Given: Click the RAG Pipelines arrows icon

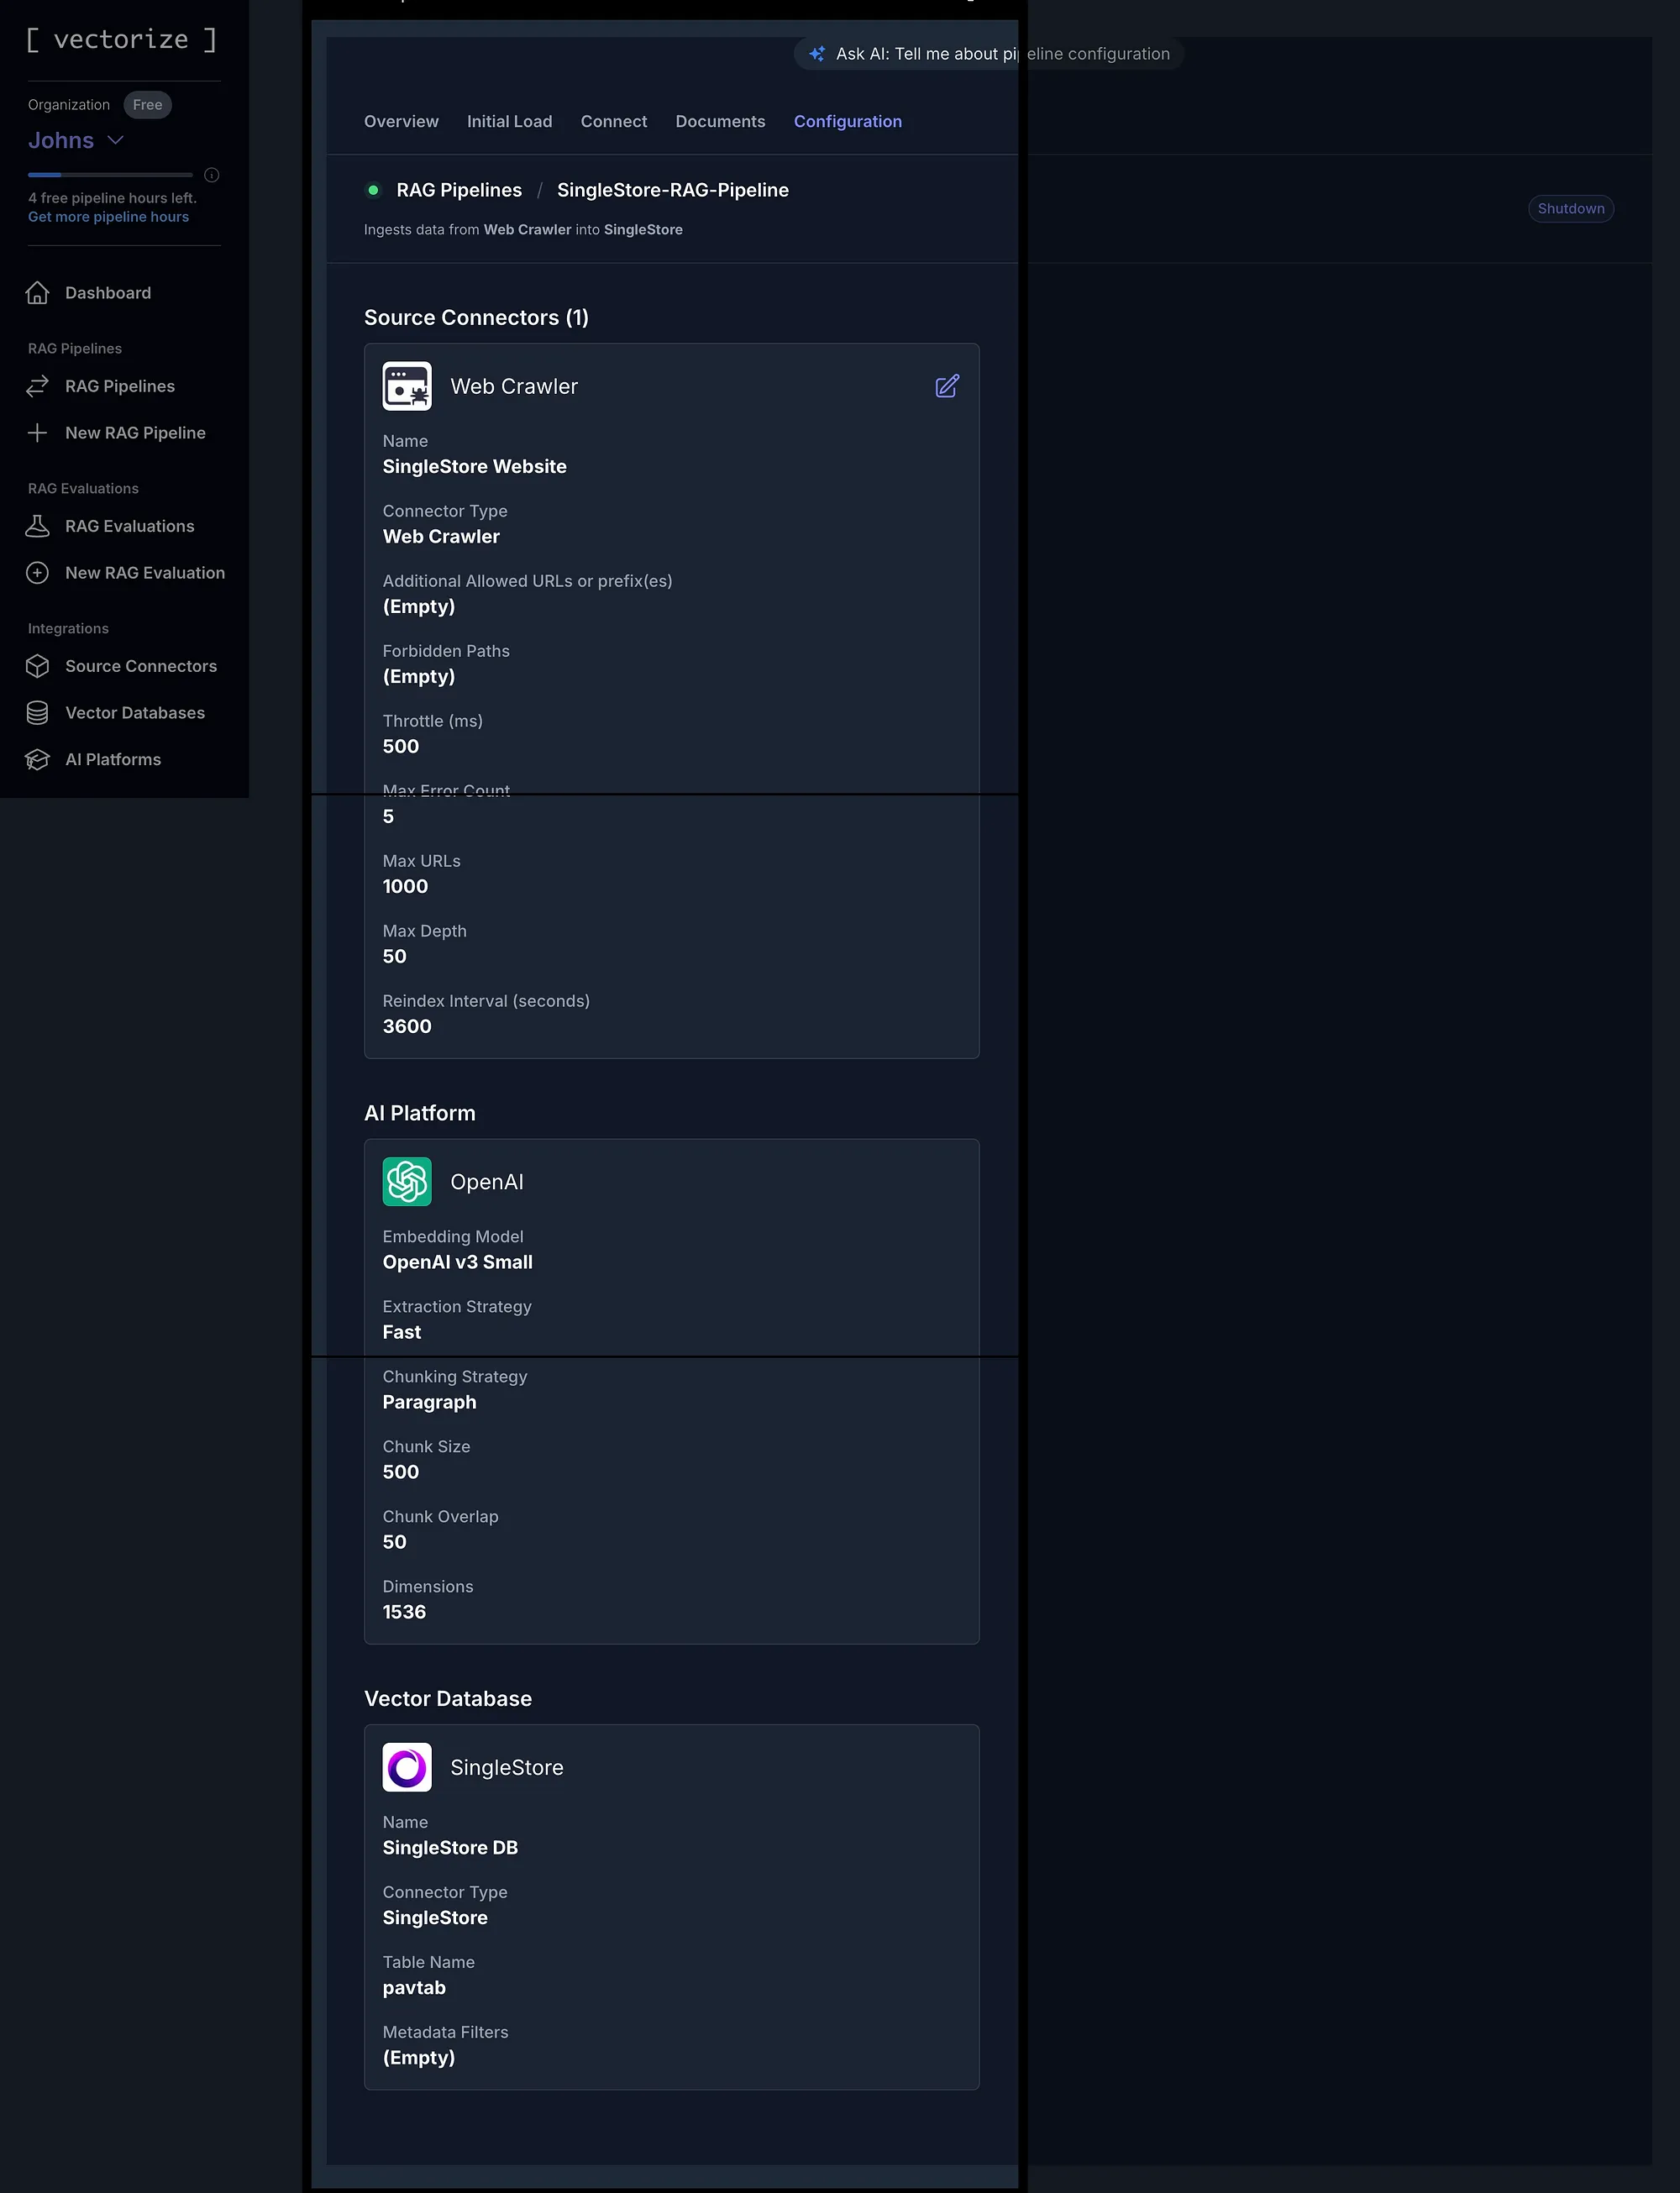Looking at the screenshot, I should coord(38,386).
